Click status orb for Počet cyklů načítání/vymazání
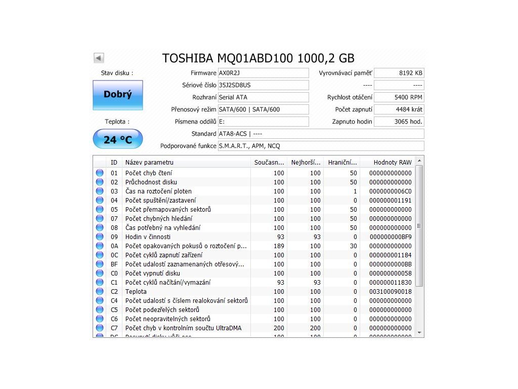The height and width of the screenshot is (389, 518). point(100,282)
